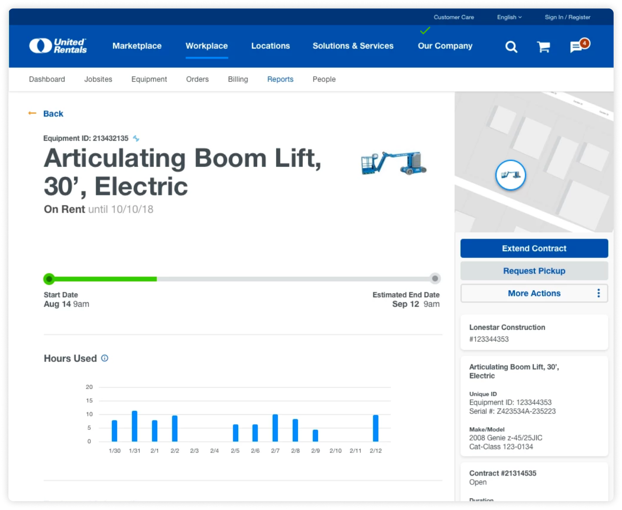The image size is (622, 510).
Task: Open the shopping cart icon
Action: (543, 47)
